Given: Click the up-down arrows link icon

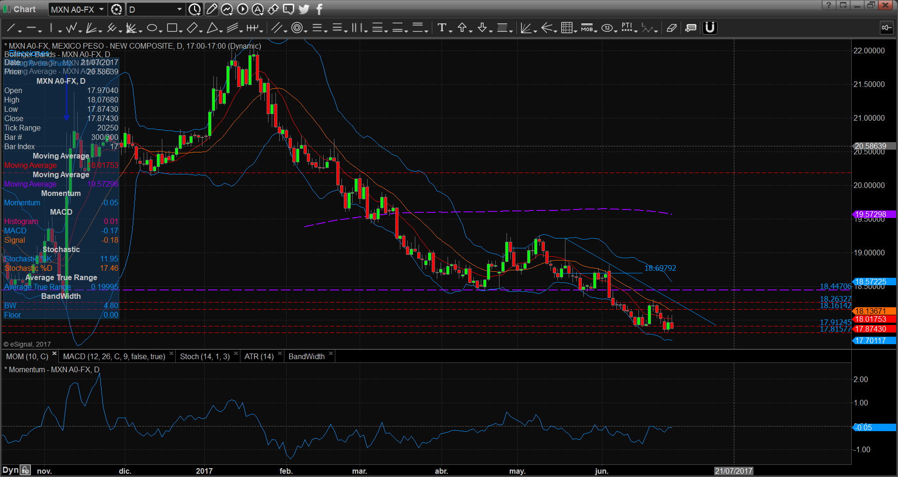Looking at the screenshot, I should point(273,9).
